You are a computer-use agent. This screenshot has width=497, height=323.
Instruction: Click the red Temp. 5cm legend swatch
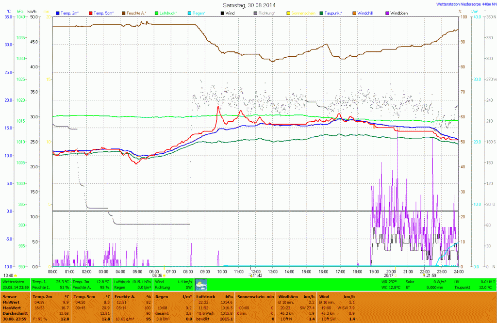90,13
